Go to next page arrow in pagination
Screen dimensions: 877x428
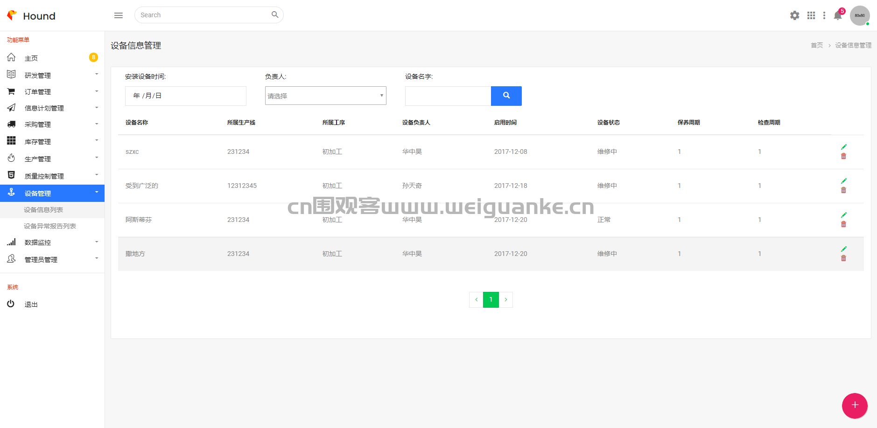[506, 300]
